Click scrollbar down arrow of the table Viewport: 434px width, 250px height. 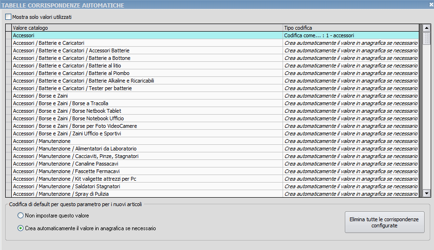[x=426, y=193]
